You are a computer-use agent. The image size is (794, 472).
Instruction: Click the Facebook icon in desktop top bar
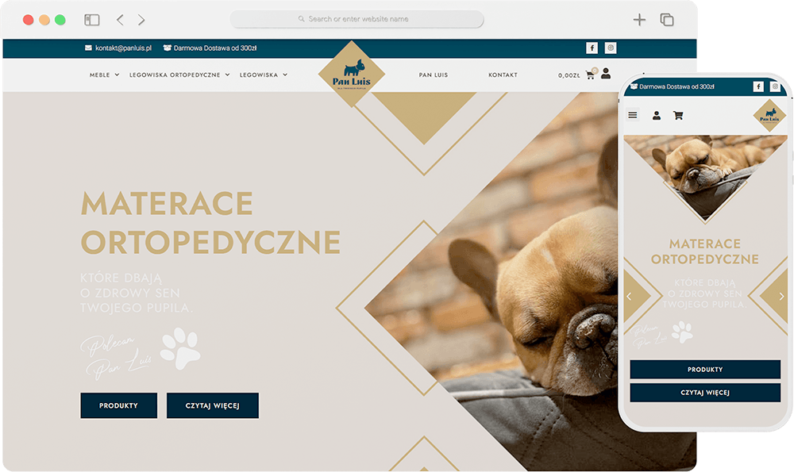pos(592,48)
